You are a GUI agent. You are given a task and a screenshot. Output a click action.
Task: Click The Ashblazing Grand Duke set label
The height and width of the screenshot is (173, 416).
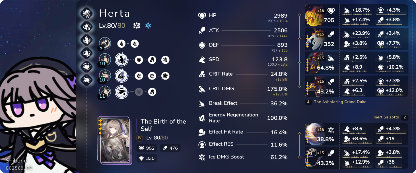(x=340, y=102)
